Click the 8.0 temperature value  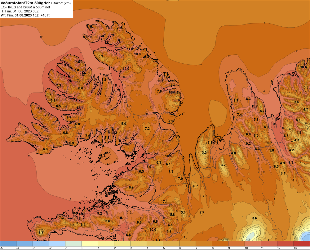coord(85,37)
